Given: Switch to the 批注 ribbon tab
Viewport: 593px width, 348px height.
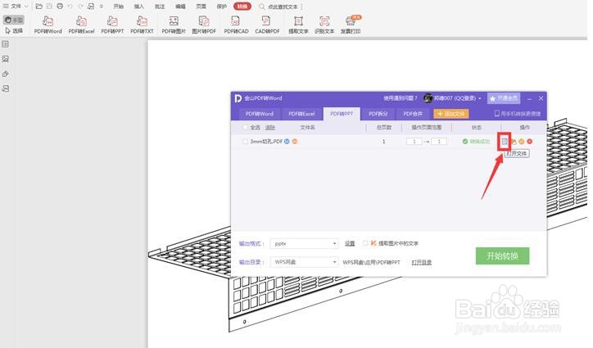Looking at the screenshot, I should click(160, 7).
